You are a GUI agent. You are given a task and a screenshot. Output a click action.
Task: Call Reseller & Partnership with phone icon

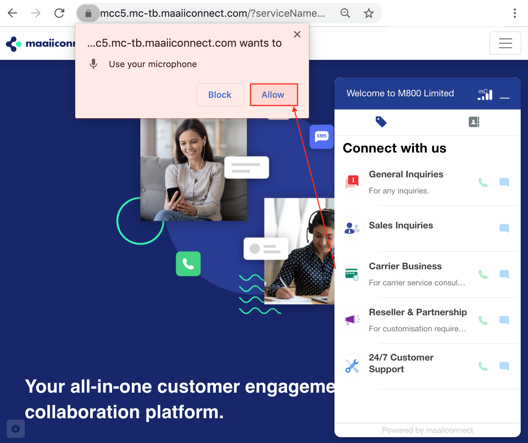point(483,320)
